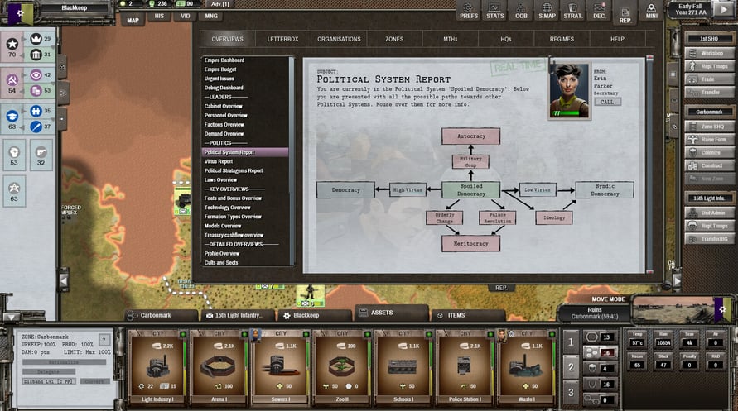Switch to the ITEMS bottom tab
The width and height of the screenshot is (738, 411).
click(469, 315)
